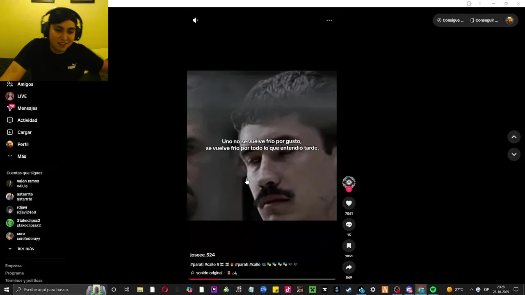Open Opera browser from taskbar
Image resolution: width=525 pixels, height=295 pixels.
coord(164,290)
